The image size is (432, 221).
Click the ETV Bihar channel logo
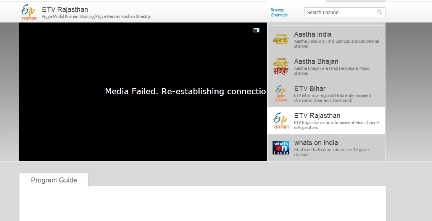click(281, 94)
